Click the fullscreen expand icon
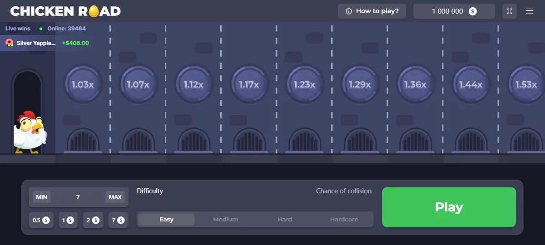Screen dimensions: 545x245 509,11
